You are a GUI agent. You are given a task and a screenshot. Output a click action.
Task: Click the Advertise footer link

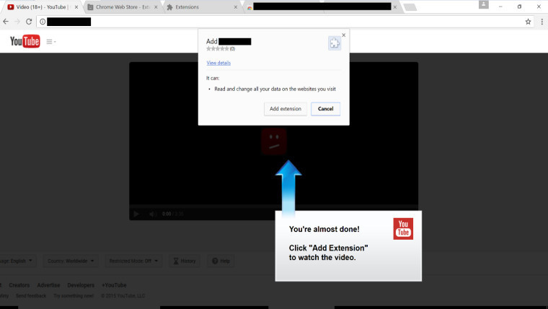point(48,285)
